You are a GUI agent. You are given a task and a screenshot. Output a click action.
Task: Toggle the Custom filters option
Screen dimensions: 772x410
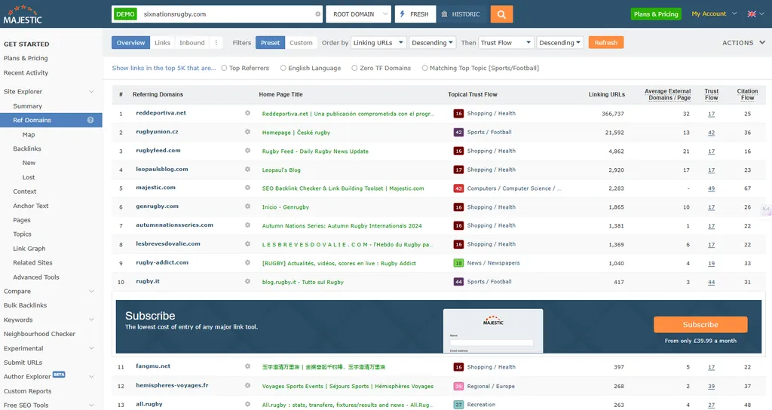click(x=301, y=43)
